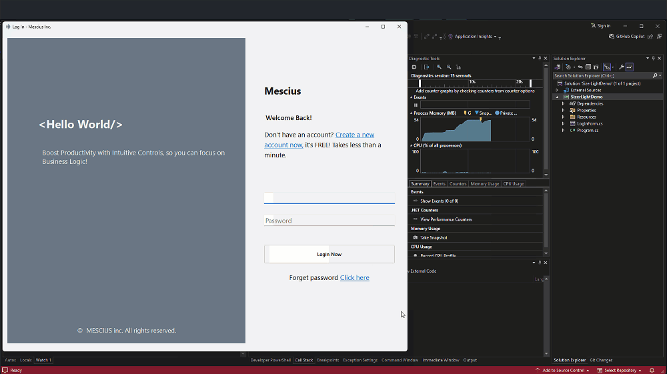
Task: Toggle Preview Selected Items in Solution Explorer
Action: tap(630, 67)
